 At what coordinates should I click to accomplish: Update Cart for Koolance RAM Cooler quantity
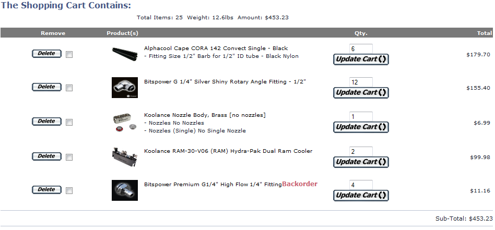point(361,162)
